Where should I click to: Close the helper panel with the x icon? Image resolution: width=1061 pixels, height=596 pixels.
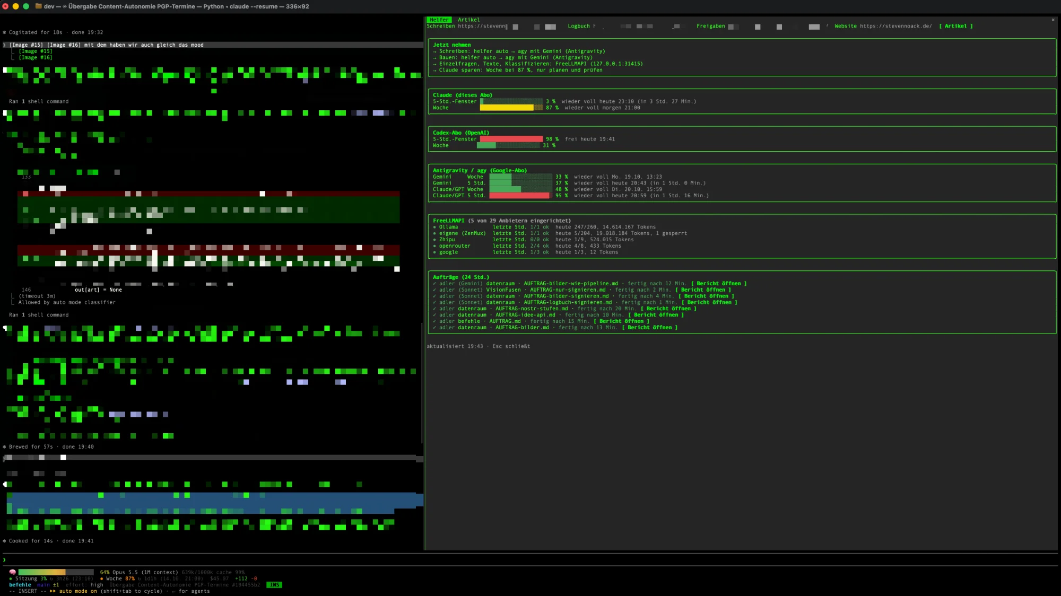[x=1053, y=20]
